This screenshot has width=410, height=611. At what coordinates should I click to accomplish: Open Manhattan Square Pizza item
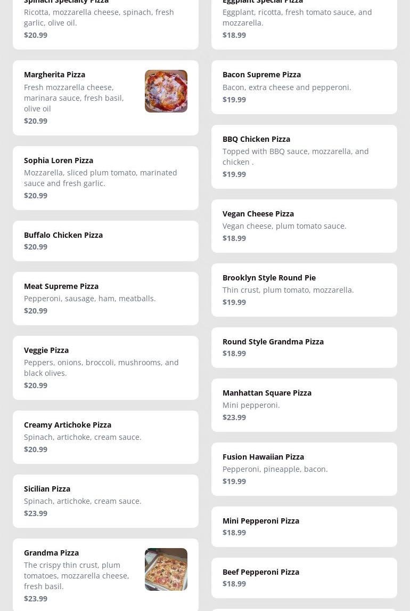(304, 405)
